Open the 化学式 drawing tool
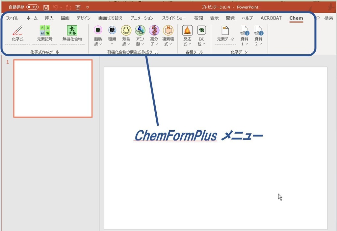This screenshot has width=337, height=231. pos(18,33)
